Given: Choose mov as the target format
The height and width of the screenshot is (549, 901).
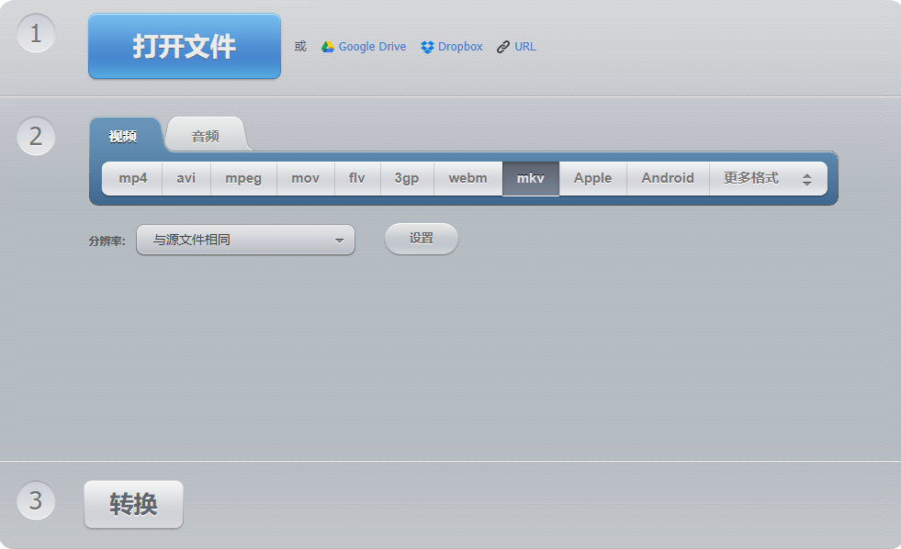Looking at the screenshot, I should (305, 178).
